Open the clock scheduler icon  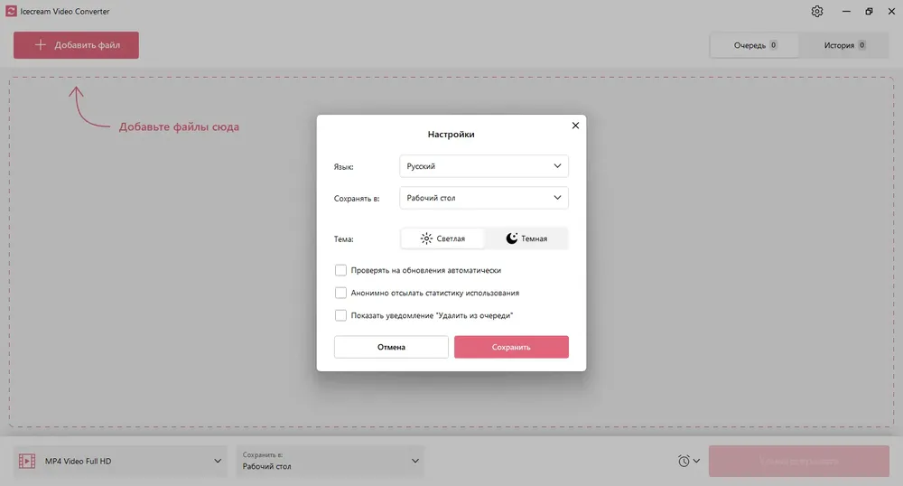[684, 461]
